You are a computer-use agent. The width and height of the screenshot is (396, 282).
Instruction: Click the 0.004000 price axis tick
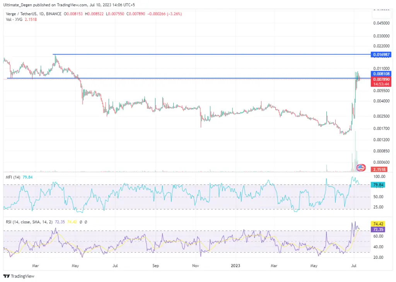point(381,101)
